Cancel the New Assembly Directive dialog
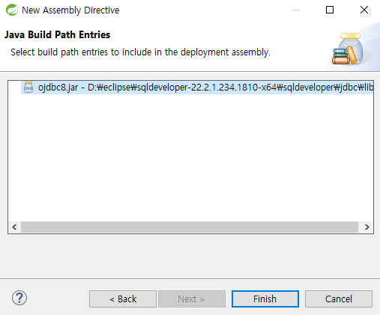380x315 pixels. point(339,299)
